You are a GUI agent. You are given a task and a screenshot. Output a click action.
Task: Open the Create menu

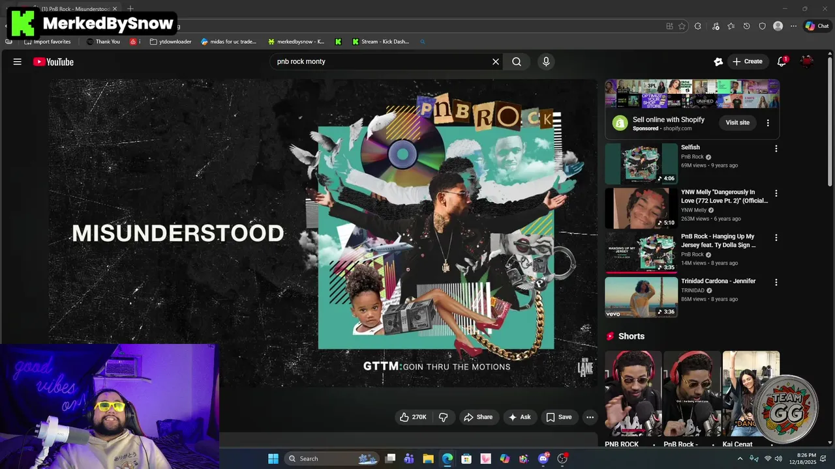point(748,62)
